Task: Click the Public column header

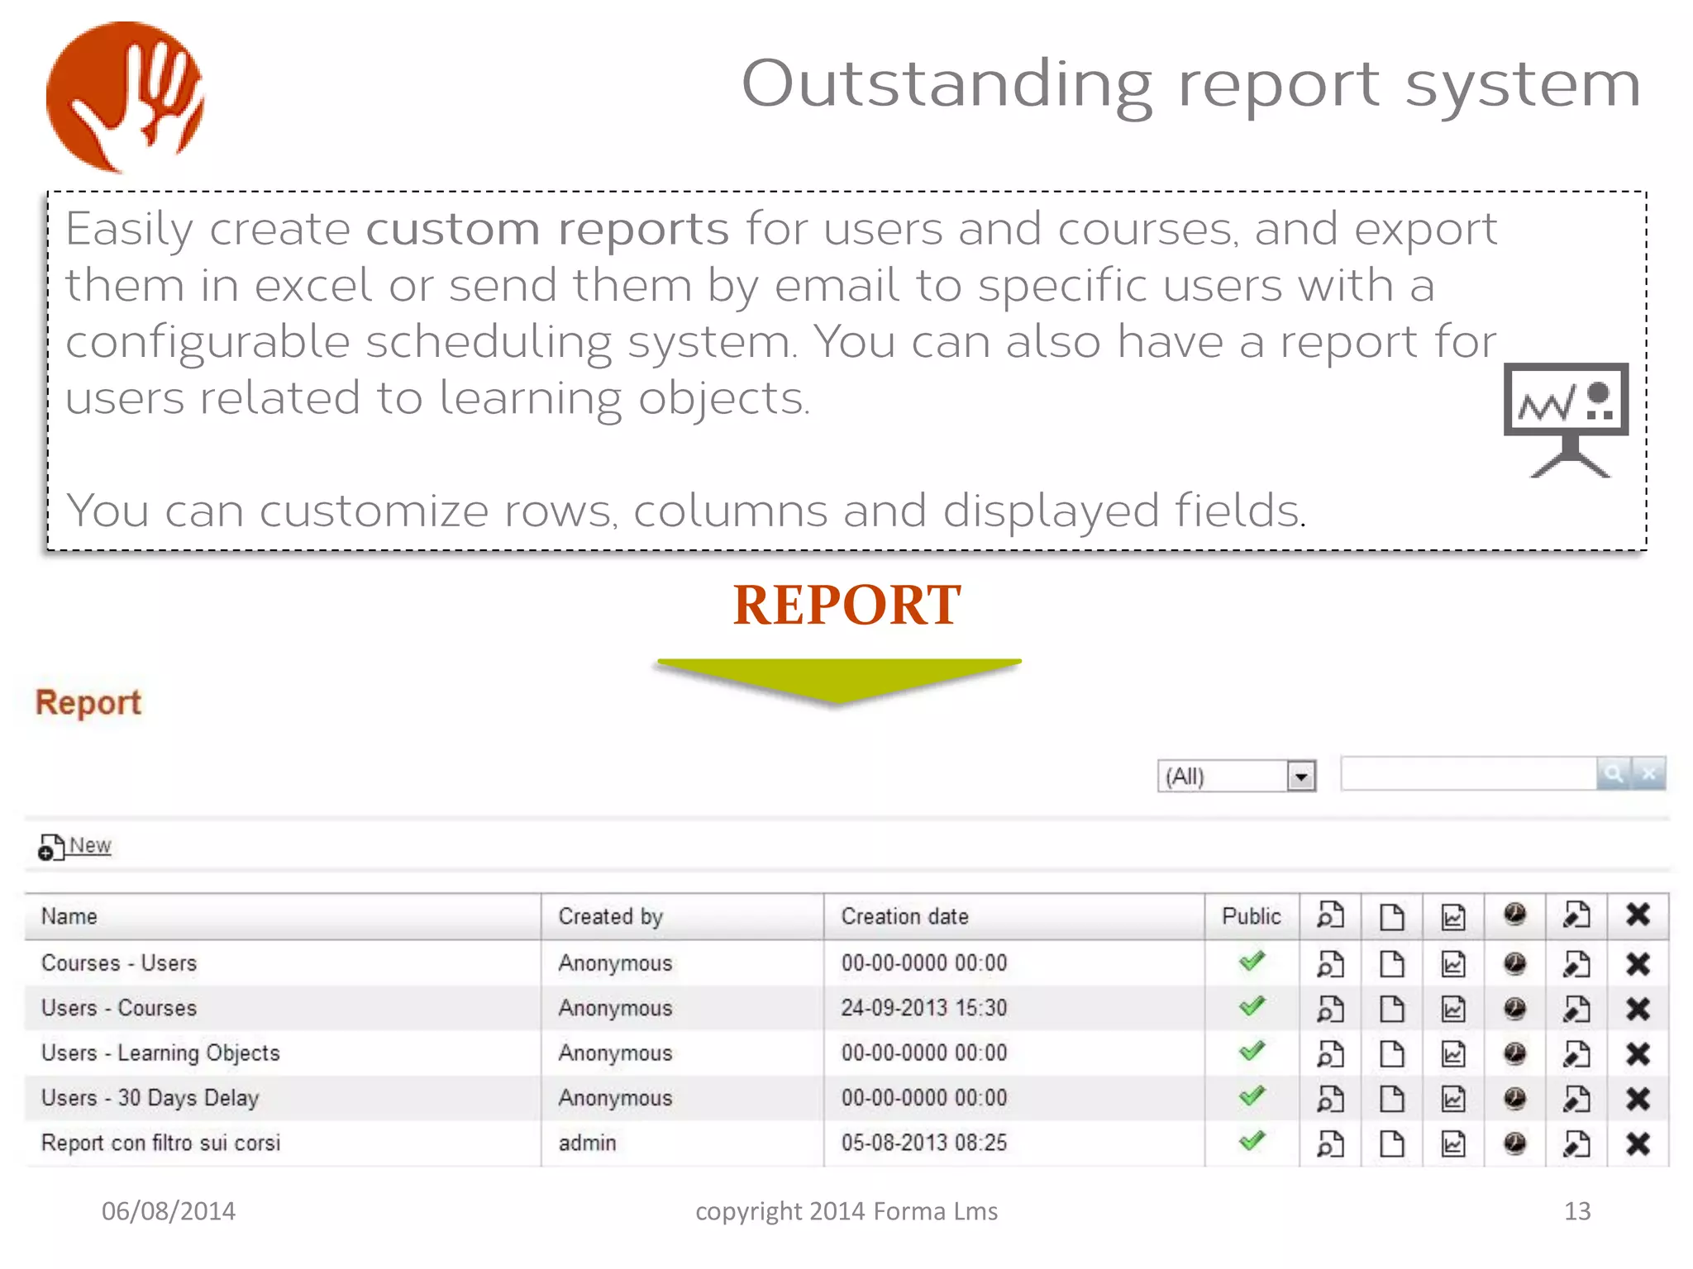Action: coord(1252,916)
